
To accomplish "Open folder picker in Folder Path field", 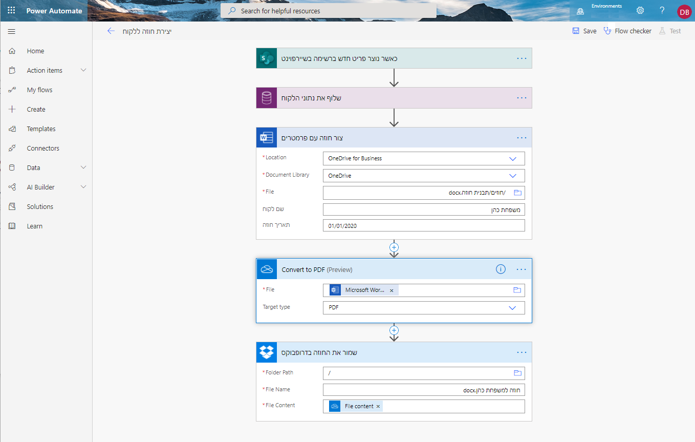I will pos(517,373).
